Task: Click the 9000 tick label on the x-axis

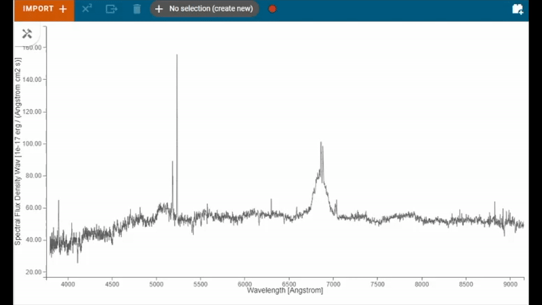Action: 510,284
